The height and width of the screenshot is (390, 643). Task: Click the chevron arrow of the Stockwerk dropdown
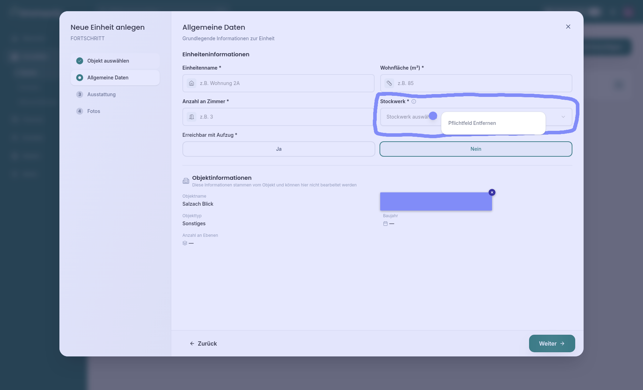click(563, 117)
